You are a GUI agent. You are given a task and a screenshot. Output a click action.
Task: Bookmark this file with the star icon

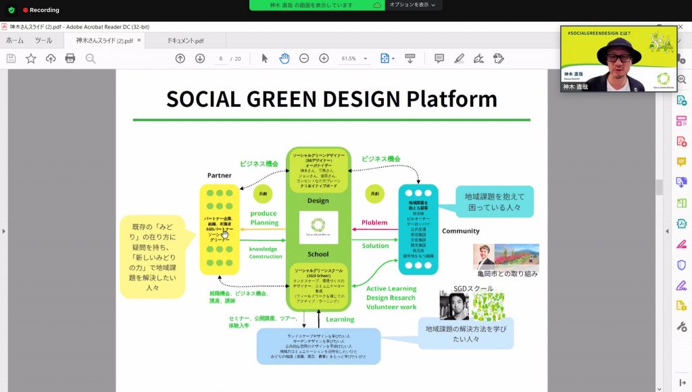(x=31, y=58)
